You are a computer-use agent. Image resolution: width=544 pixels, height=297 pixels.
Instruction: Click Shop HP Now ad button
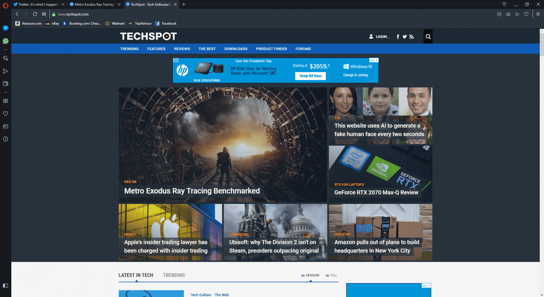click(x=311, y=76)
